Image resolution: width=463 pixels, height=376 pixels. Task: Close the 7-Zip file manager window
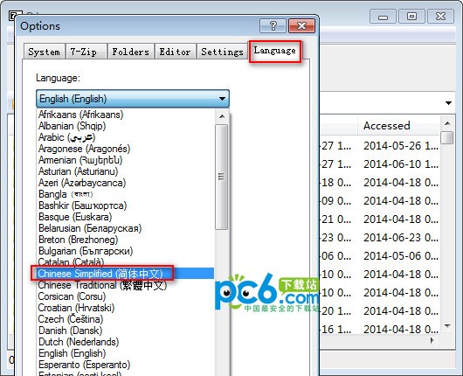pos(440,17)
